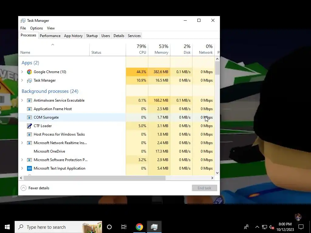Screen dimensions: 311x233
Task: Click the Task Manager title bar icon
Action: pos(23,21)
